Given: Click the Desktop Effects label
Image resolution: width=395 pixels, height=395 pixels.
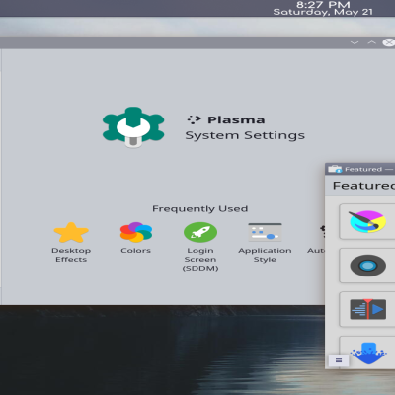Looking at the screenshot, I should point(71,255).
